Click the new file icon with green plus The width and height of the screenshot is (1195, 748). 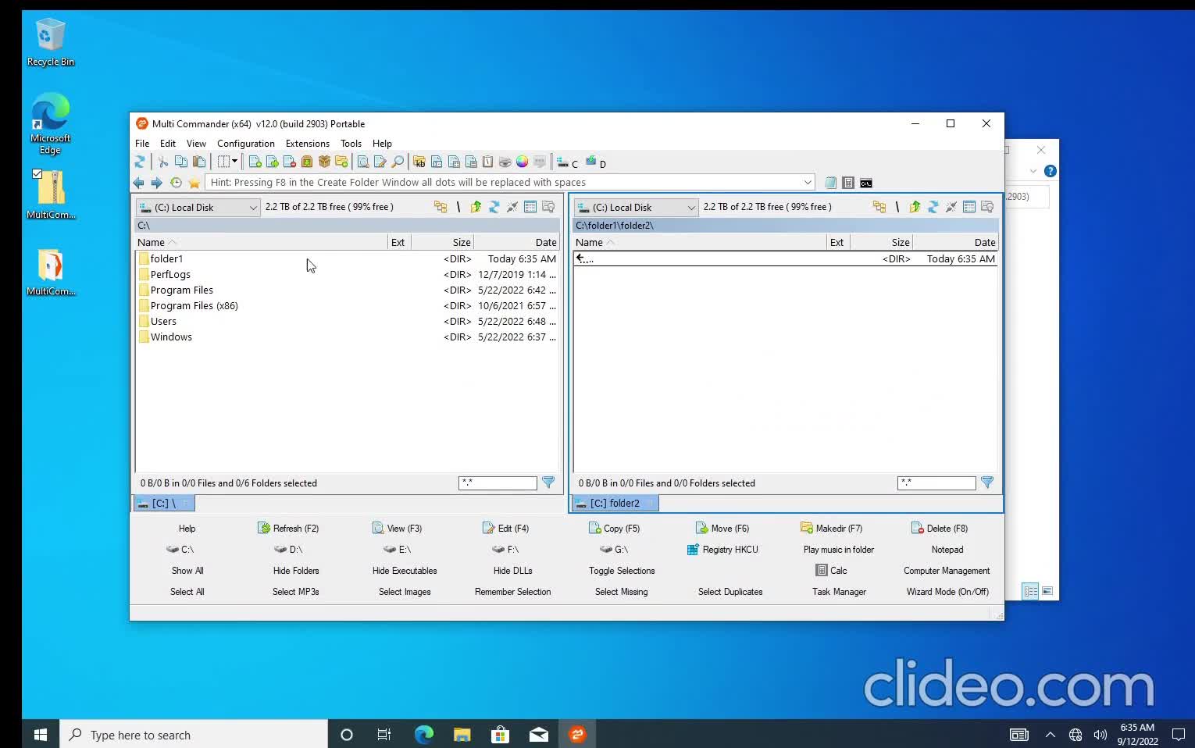(255, 162)
